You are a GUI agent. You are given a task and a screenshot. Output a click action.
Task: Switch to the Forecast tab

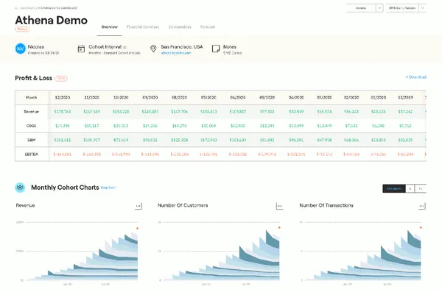[208, 27]
